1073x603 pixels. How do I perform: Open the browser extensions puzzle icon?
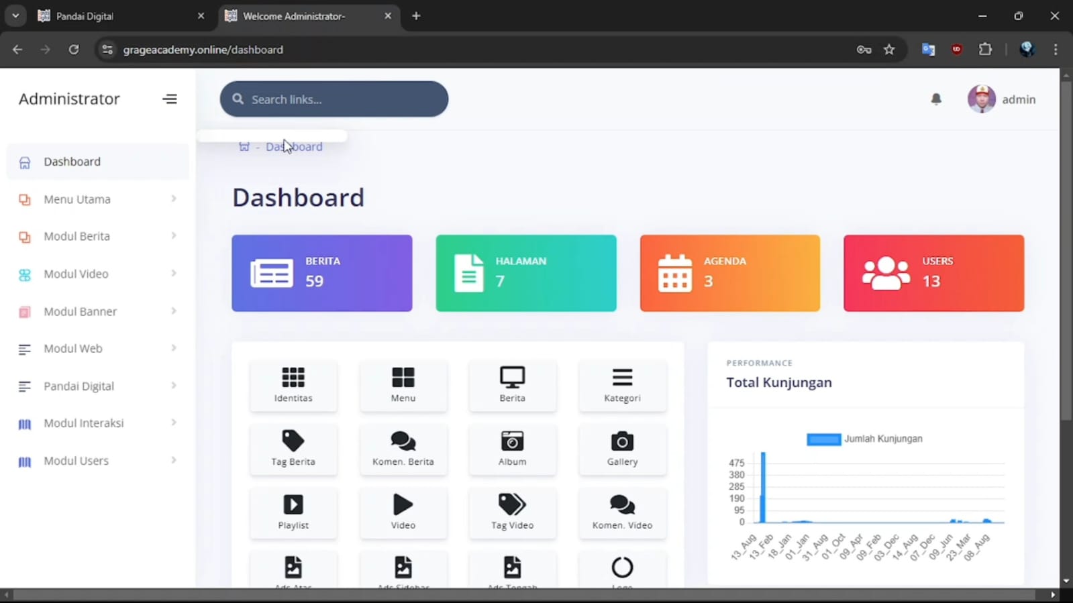(985, 50)
